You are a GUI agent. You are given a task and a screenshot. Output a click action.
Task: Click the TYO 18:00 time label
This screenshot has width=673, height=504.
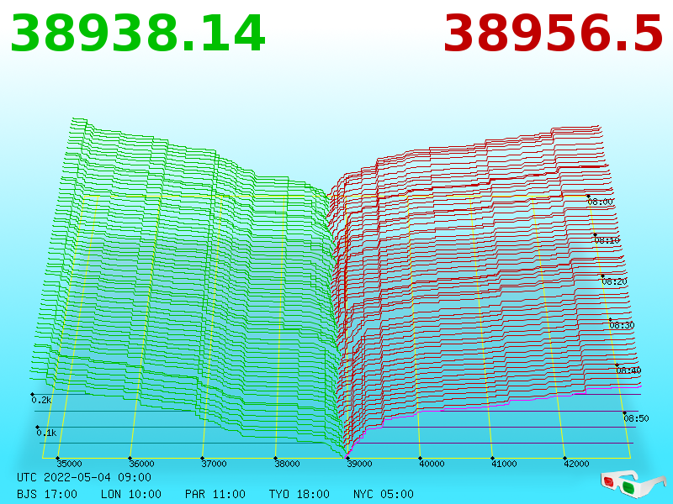click(x=299, y=494)
